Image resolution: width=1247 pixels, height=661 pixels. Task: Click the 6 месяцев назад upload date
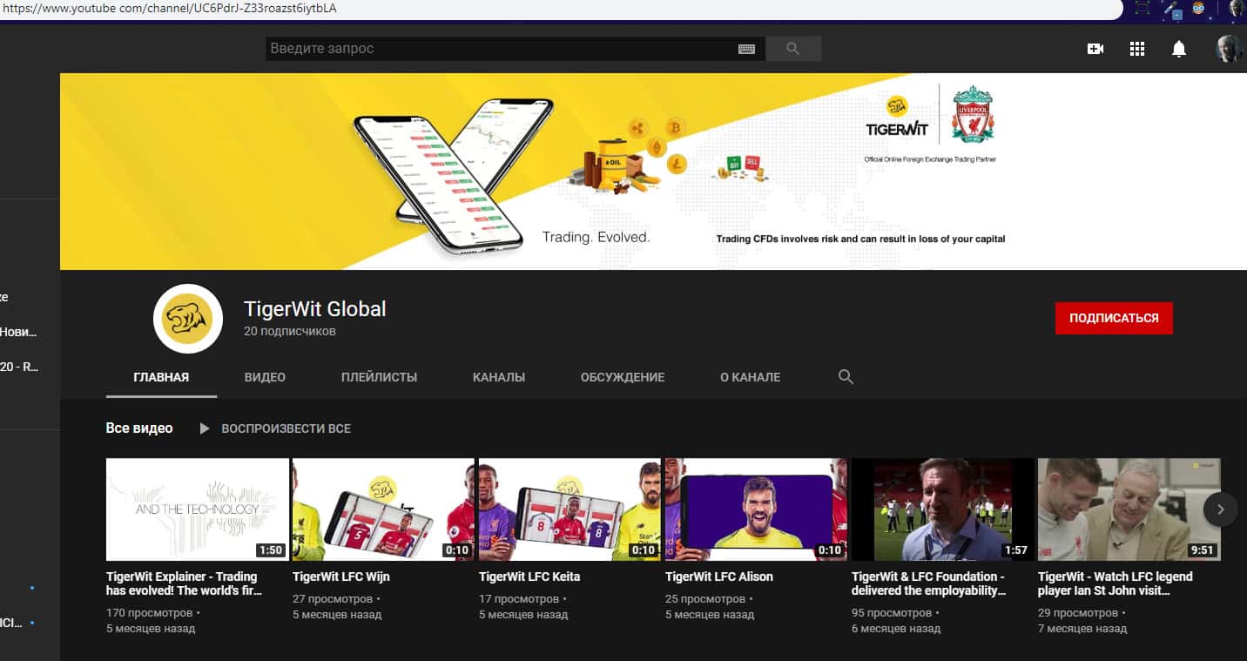click(x=896, y=628)
